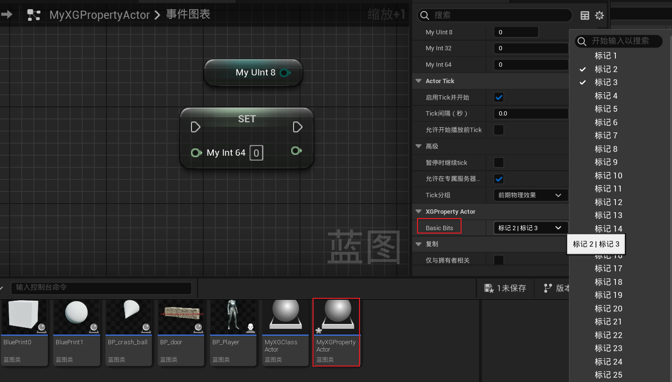Toggle the 允许在专属服务器 checkbox

(499, 179)
